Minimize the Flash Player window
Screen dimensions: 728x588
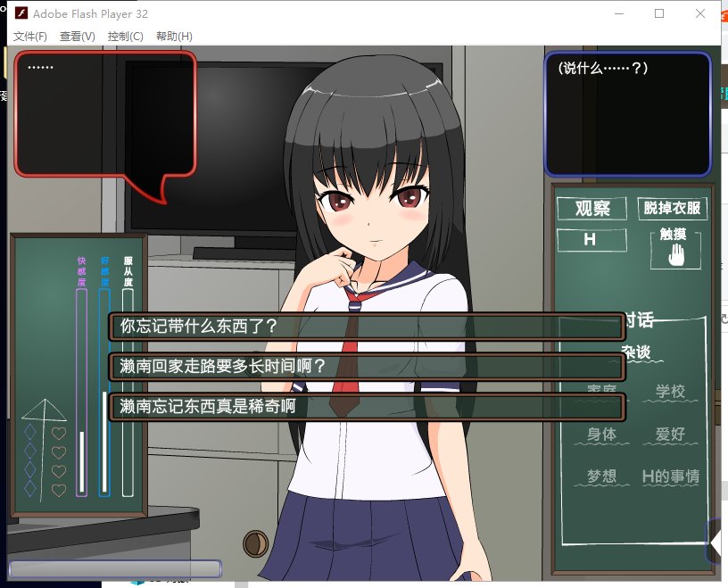[x=619, y=13]
